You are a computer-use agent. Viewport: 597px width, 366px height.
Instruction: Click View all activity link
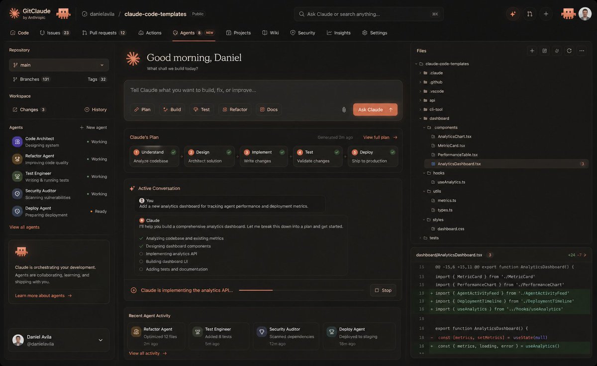[148, 354]
